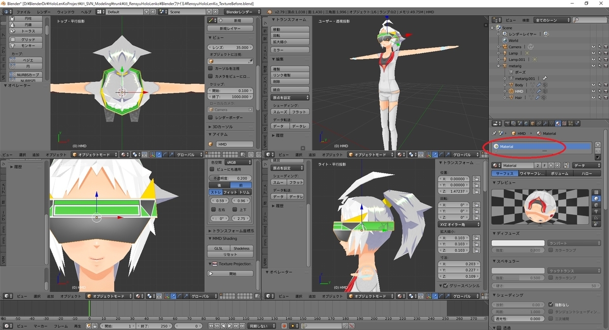Open the クックトランス specular shader dropdown
The image size is (609, 330).
(x=574, y=271)
